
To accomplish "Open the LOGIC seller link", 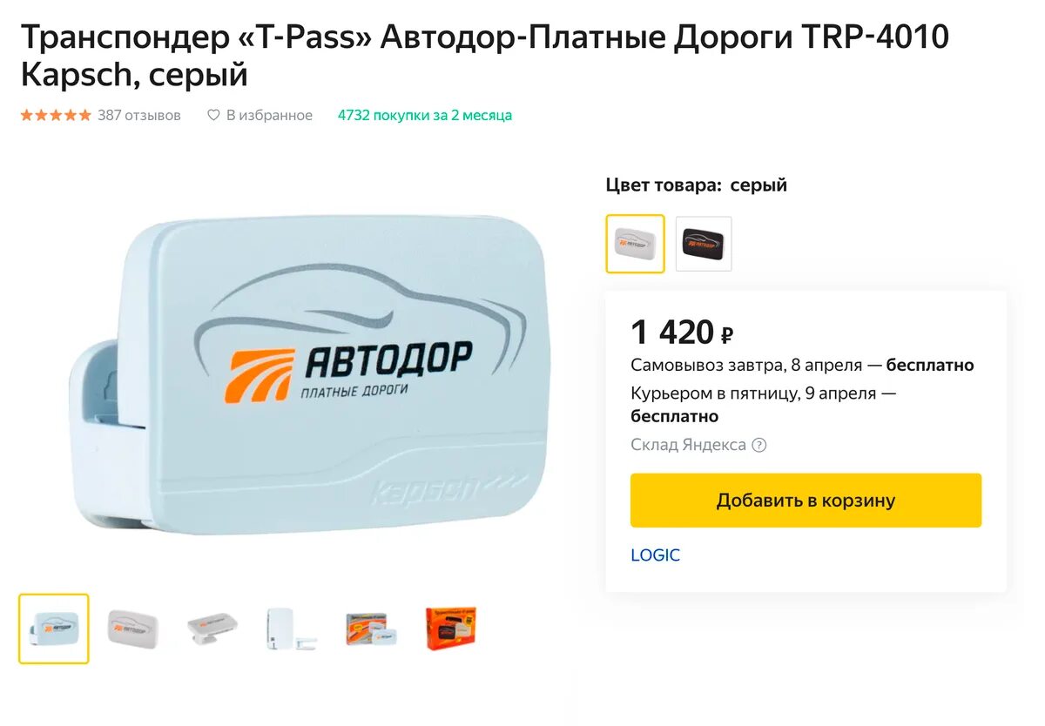I will pyautogui.click(x=655, y=555).
